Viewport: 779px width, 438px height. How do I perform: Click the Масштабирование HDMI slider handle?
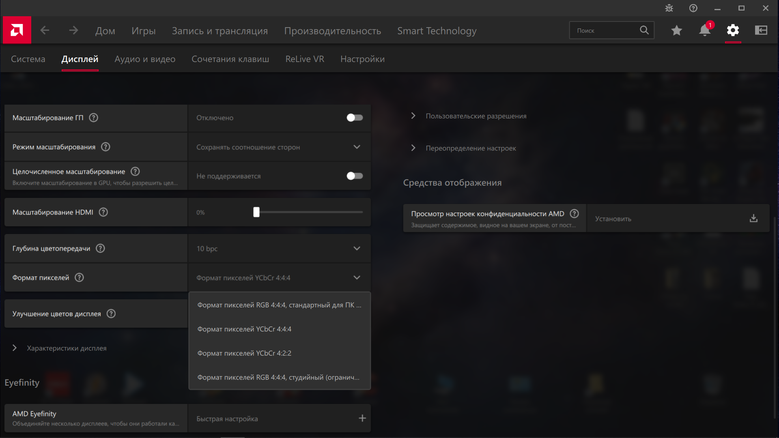(256, 212)
